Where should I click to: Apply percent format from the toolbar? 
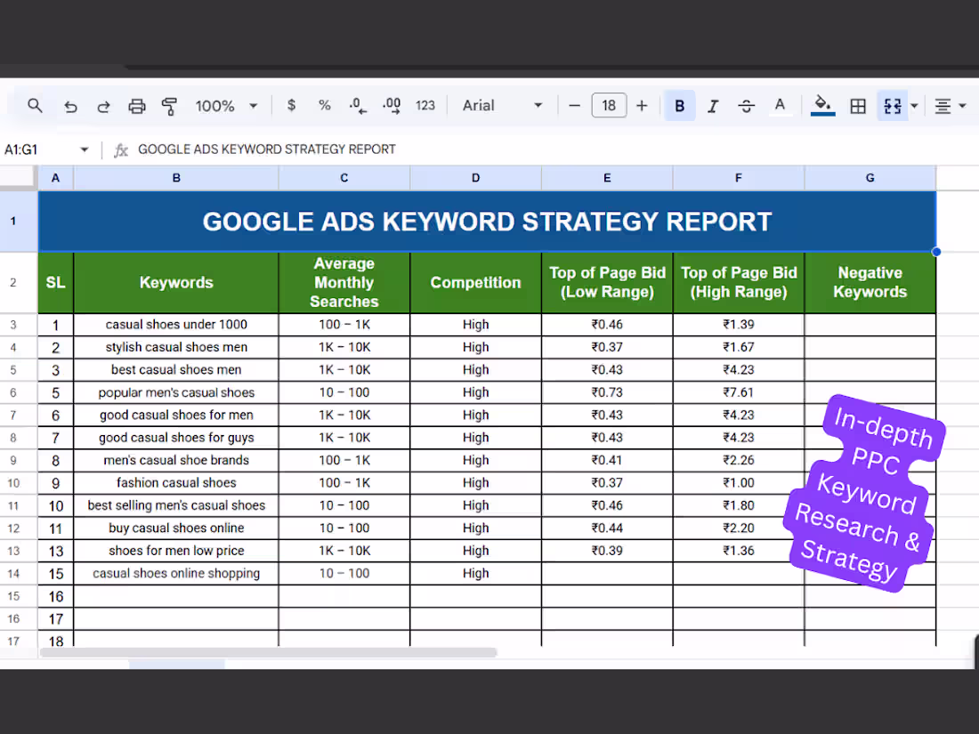click(x=324, y=105)
